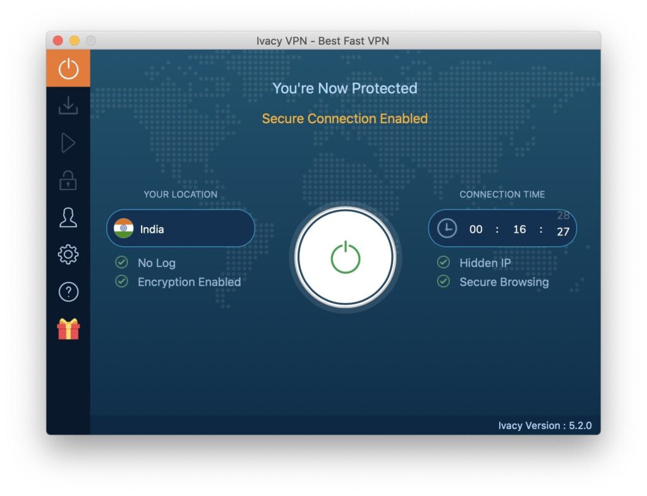Click the India flag icon
Viewport: 647px width, 496px height.
(x=123, y=228)
